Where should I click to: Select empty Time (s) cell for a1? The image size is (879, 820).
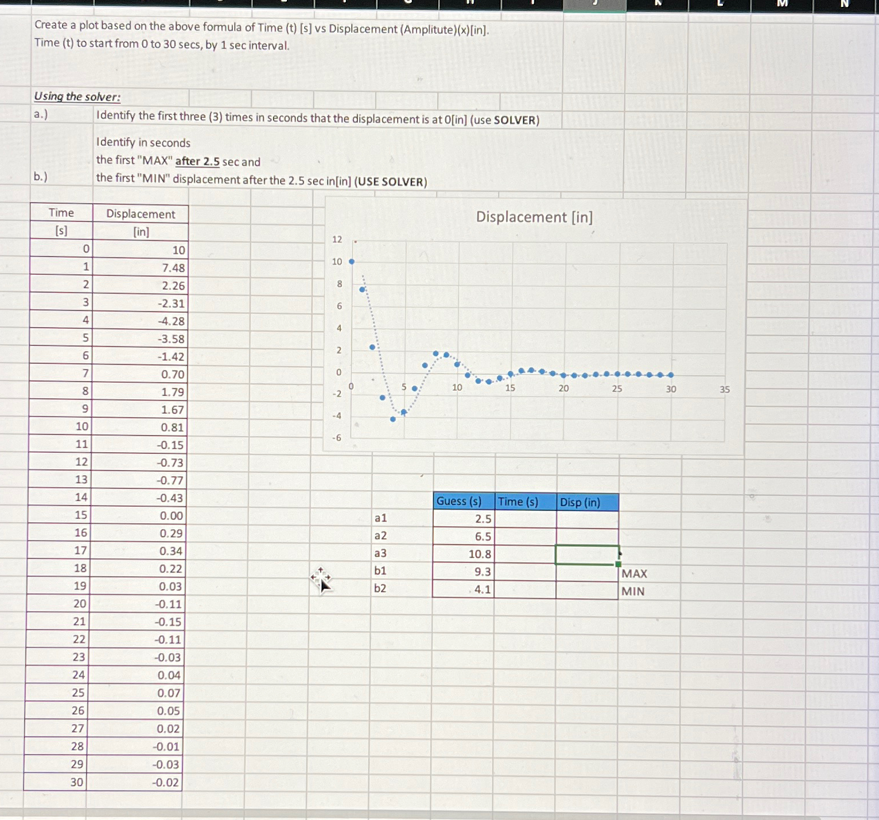(x=526, y=519)
